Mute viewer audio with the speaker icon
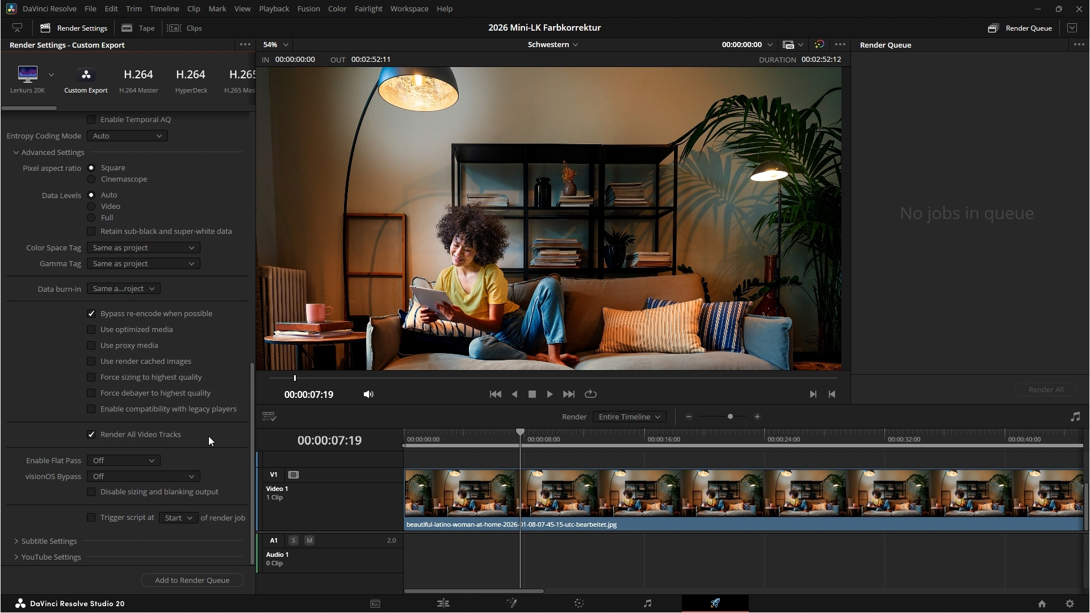The image size is (1090, 613). click(x=368, y=394)
